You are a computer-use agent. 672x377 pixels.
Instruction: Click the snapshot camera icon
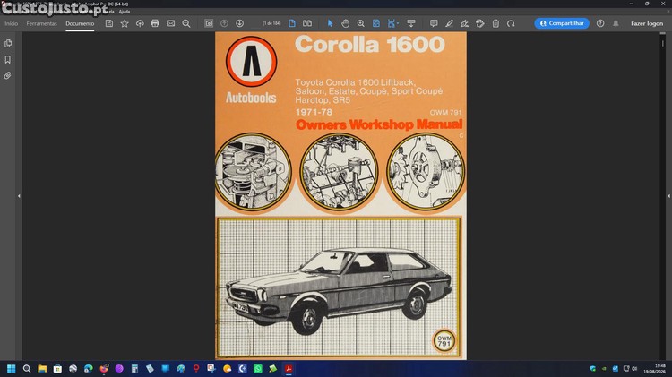[x=209, y=23]
